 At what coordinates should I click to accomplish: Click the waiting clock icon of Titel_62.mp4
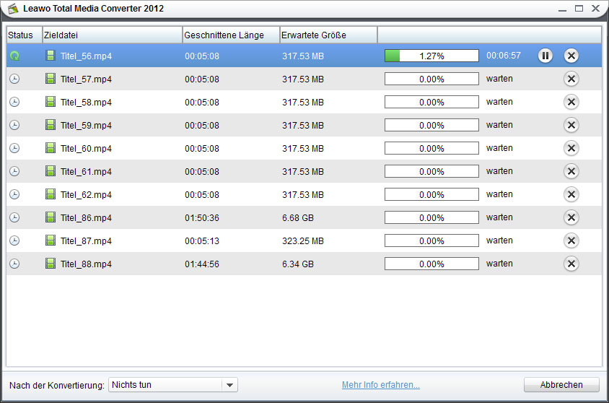[x=14, y=195]
